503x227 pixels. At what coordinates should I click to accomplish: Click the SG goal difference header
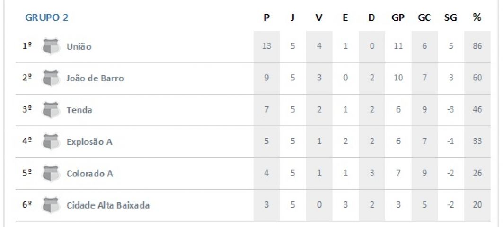point(450,17)
